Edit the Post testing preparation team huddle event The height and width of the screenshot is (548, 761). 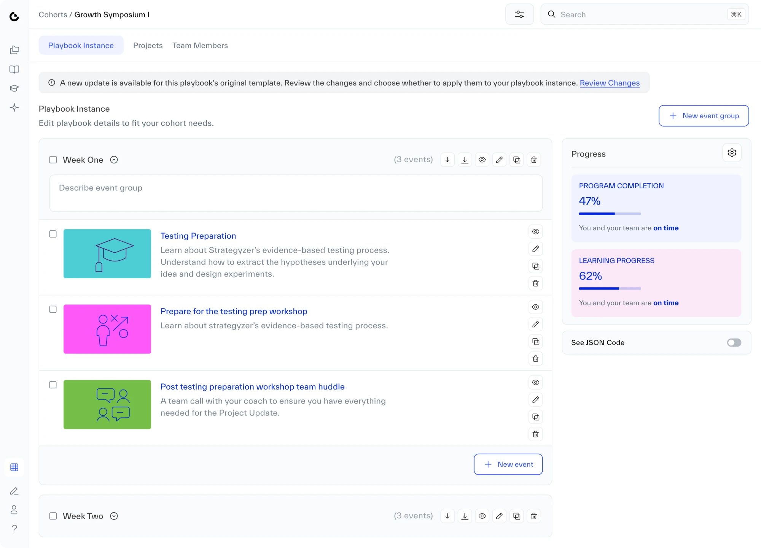pos(535,399)
